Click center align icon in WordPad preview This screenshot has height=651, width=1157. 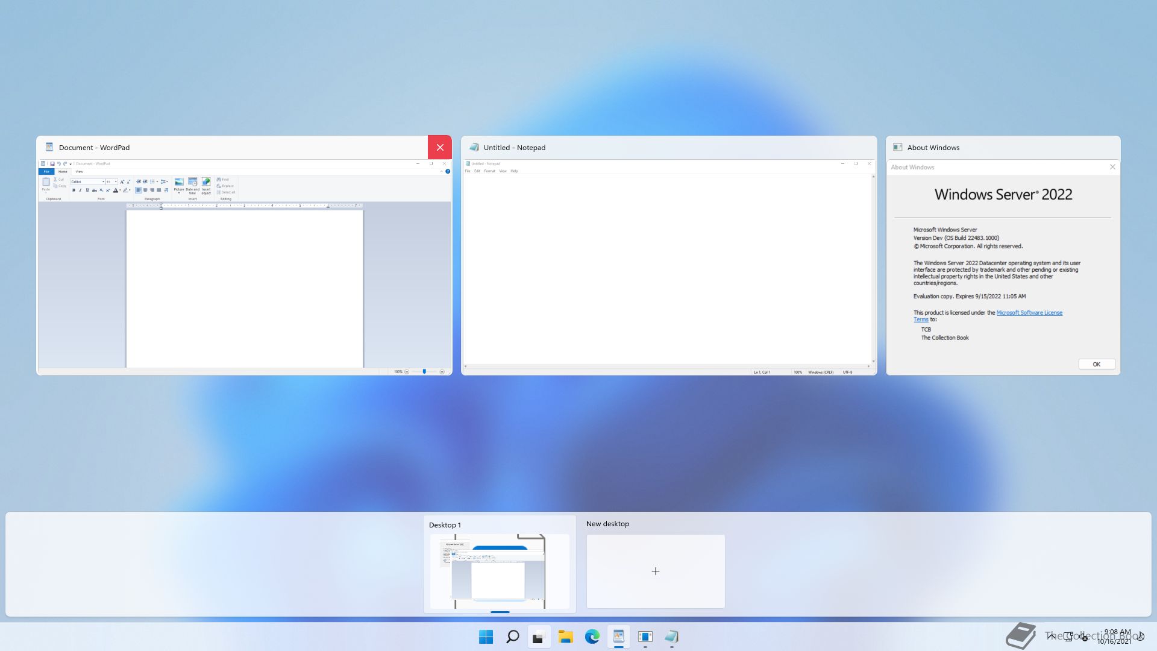coord(145,190)
